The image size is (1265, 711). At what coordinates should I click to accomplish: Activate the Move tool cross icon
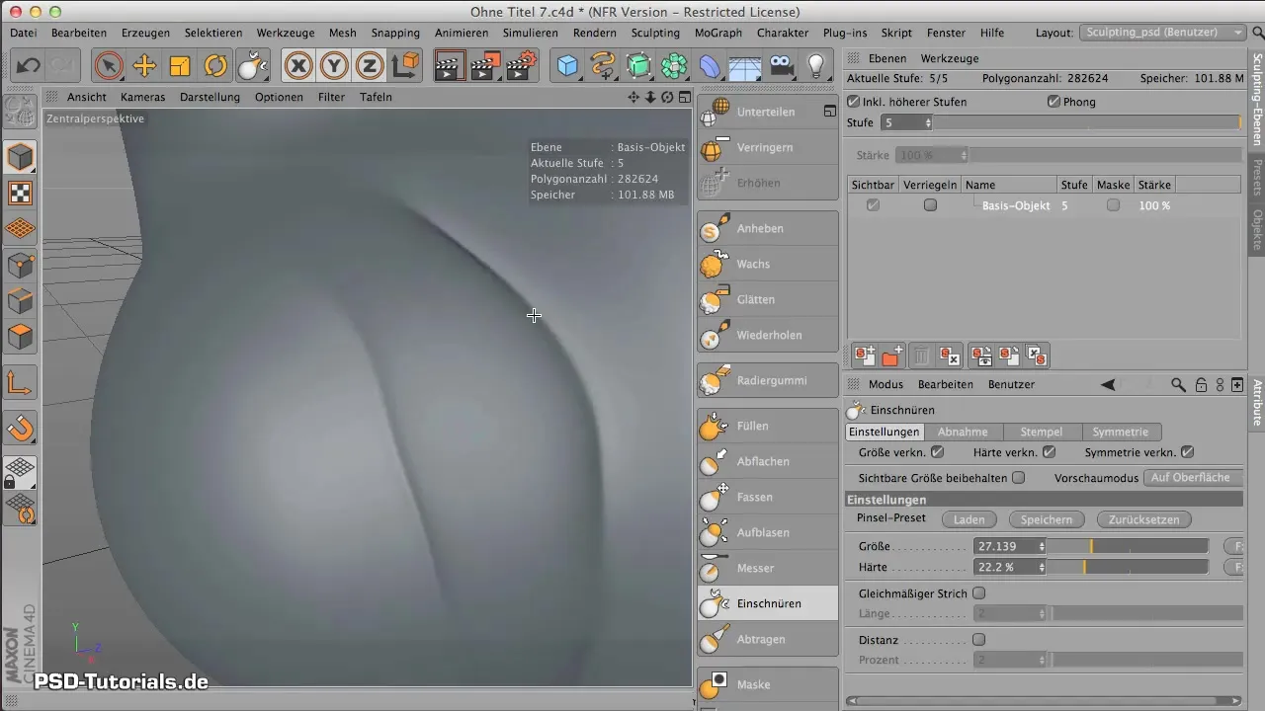[x=144, y=66]
